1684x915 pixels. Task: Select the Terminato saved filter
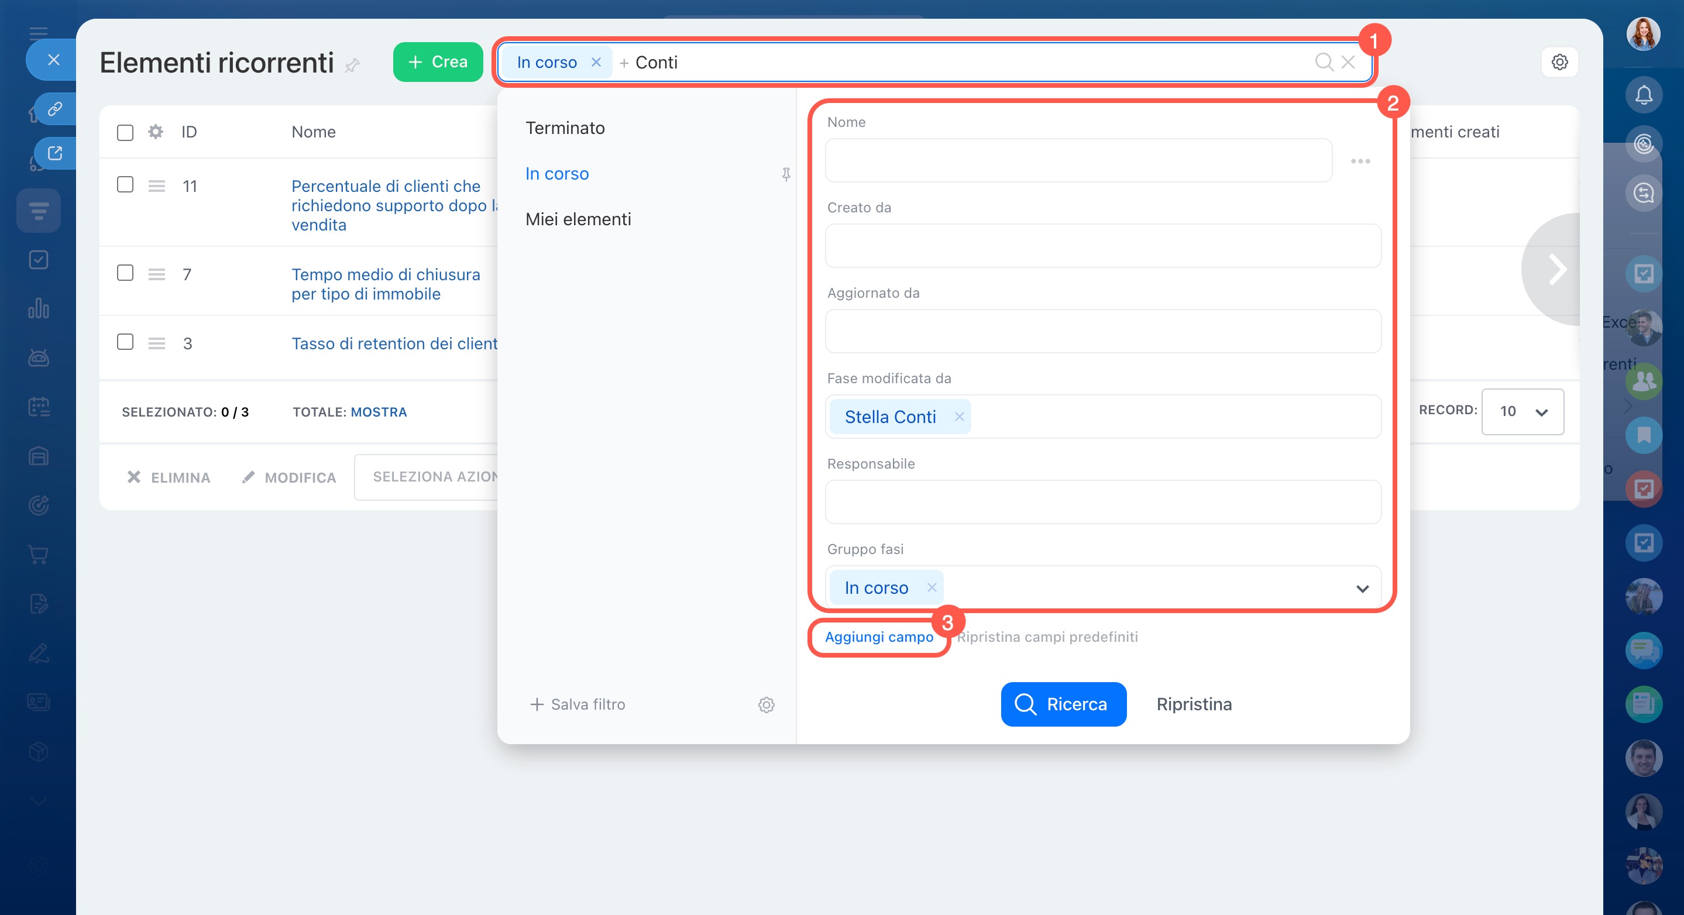(565, 128)
